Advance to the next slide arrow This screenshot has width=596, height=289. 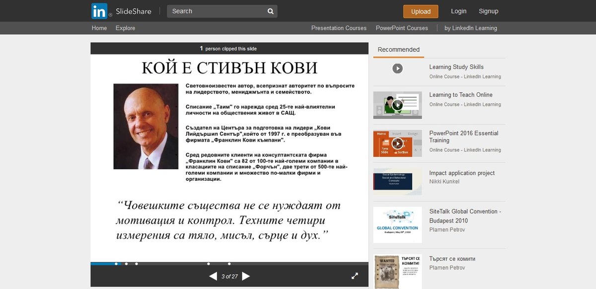246,276
